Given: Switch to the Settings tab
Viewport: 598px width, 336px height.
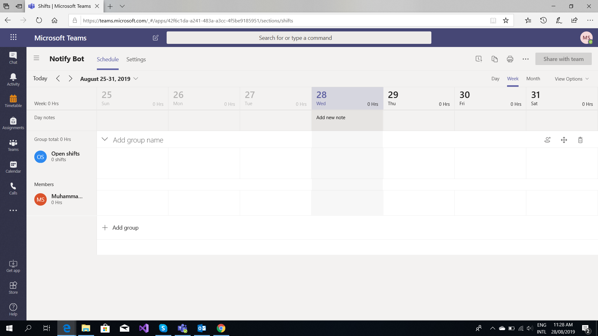Looking at the screenshot, I should coord(136,59).
